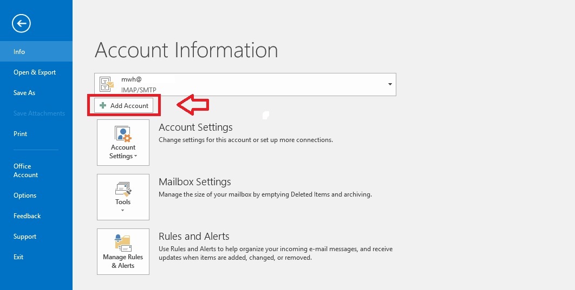The height and width of the screenshot is (290, 575).
Task: Click the Account Information page title
Action: point(186,50)
